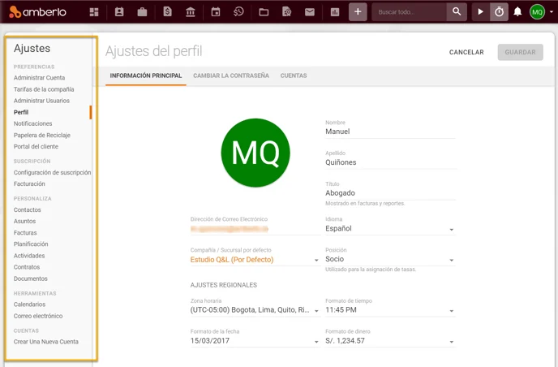Open the documents folder icon
The image size is (558, 367).
pyautogui.click(x=264, y=12)
